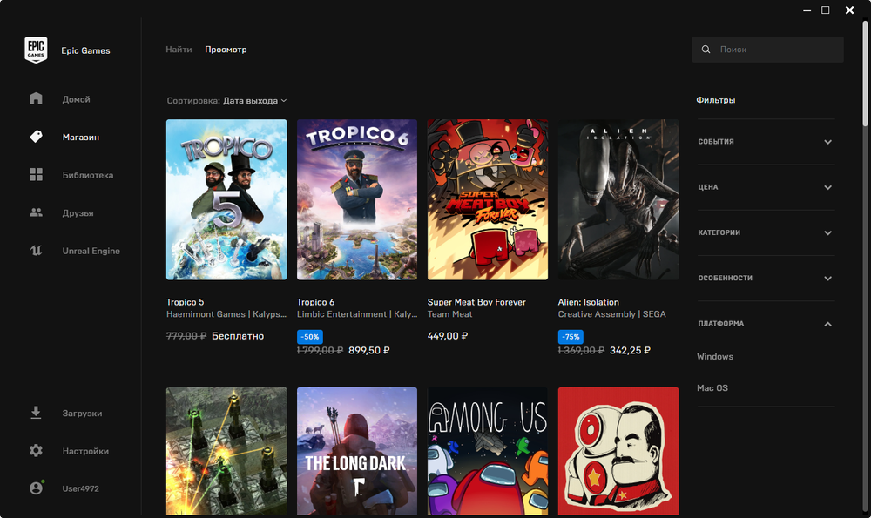Open Library grid icon
Screen dimensions: 871x518
36,174
